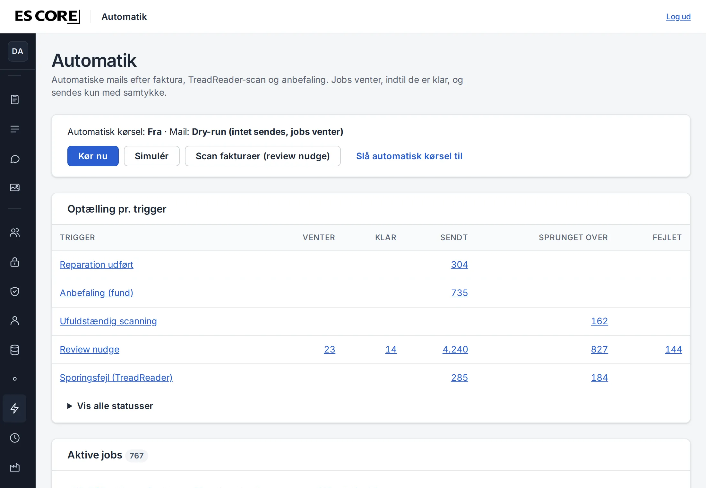The width and height of the screenshot is (706, 488).
Task: Click the 4.240 sent count
Action: 455,349
